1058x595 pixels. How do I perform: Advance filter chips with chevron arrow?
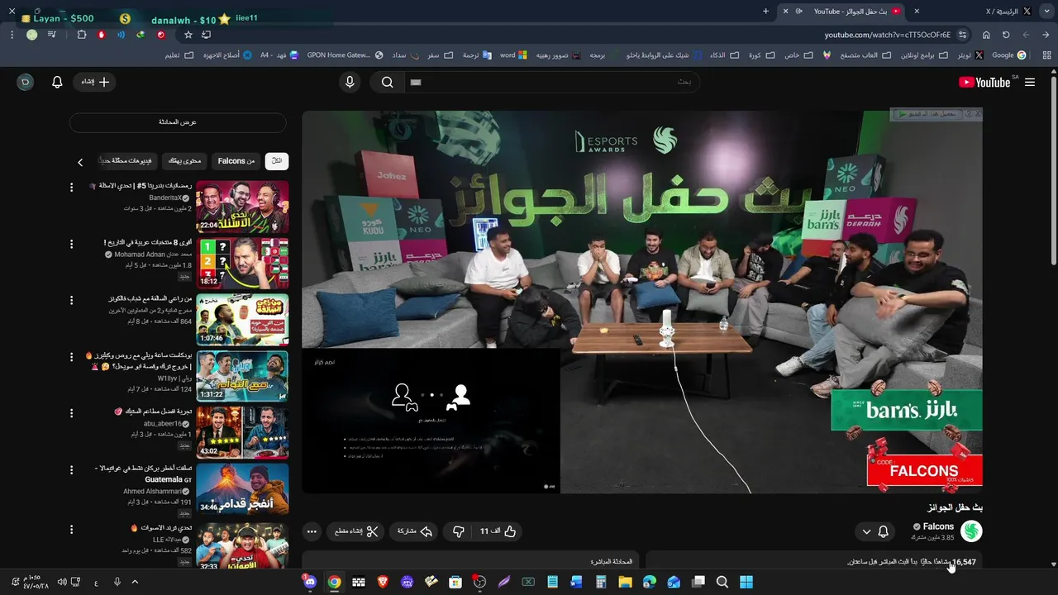point(80,162)
